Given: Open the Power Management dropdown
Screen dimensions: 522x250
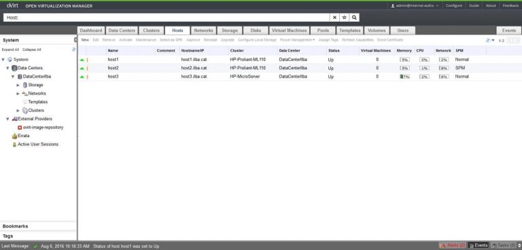Looking at the screenshot, I should (x=297, y=40).
